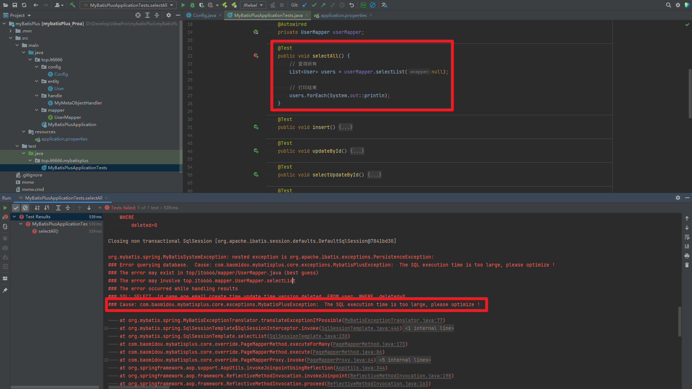
Task: Toggle Show Passed checkmark in test toolbar
Action: pos(16,208)
